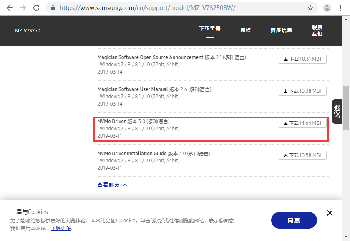Click User Manual date 2019-03-14
The height and width of the screenshot is (241, 350).
point(110,104)
